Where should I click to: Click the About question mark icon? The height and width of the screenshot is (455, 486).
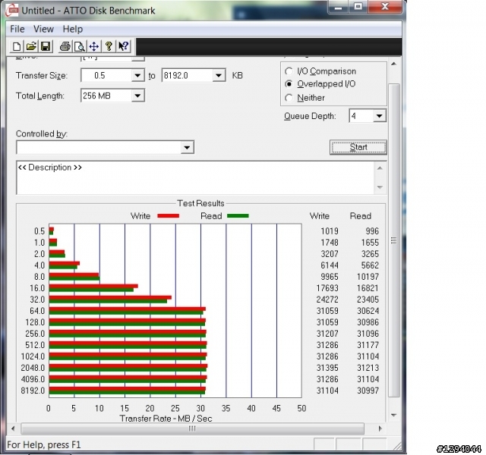point(109,46)
